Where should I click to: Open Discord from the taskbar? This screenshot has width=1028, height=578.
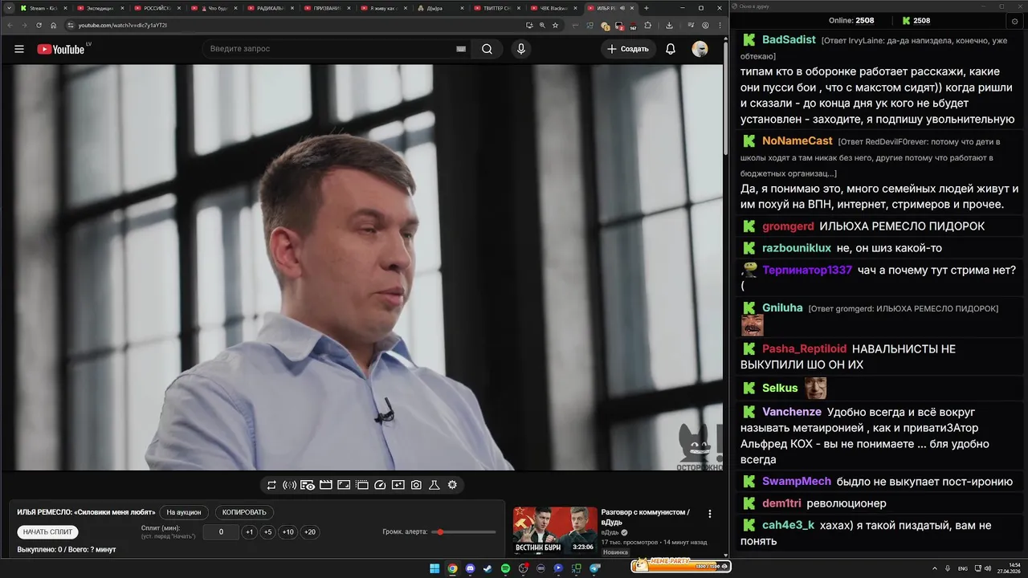click(x=471, y=568)
